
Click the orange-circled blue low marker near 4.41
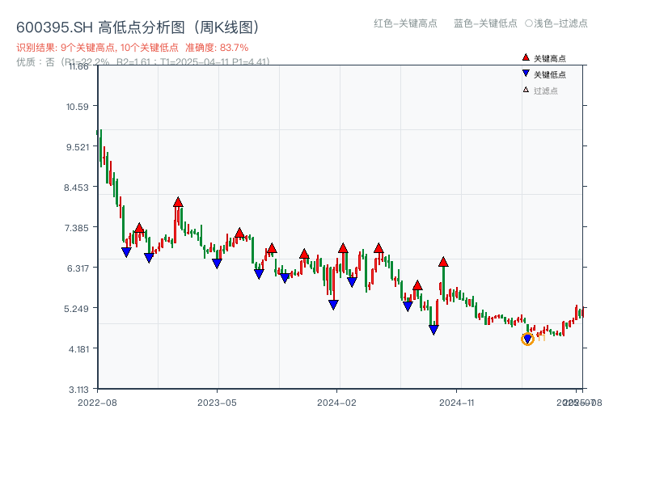(x=527, y=339)
